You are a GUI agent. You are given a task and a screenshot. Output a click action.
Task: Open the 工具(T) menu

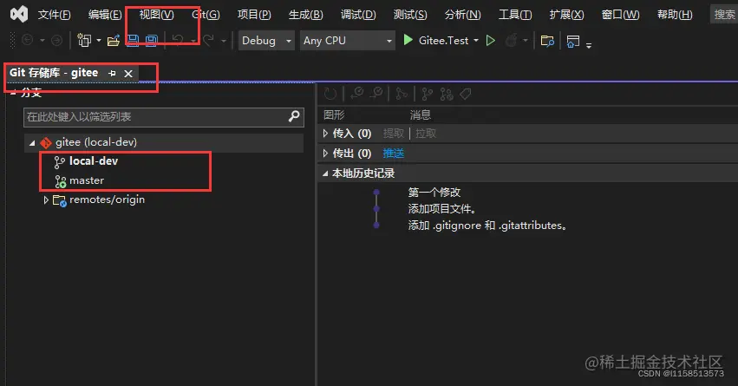tap(515, 15)
